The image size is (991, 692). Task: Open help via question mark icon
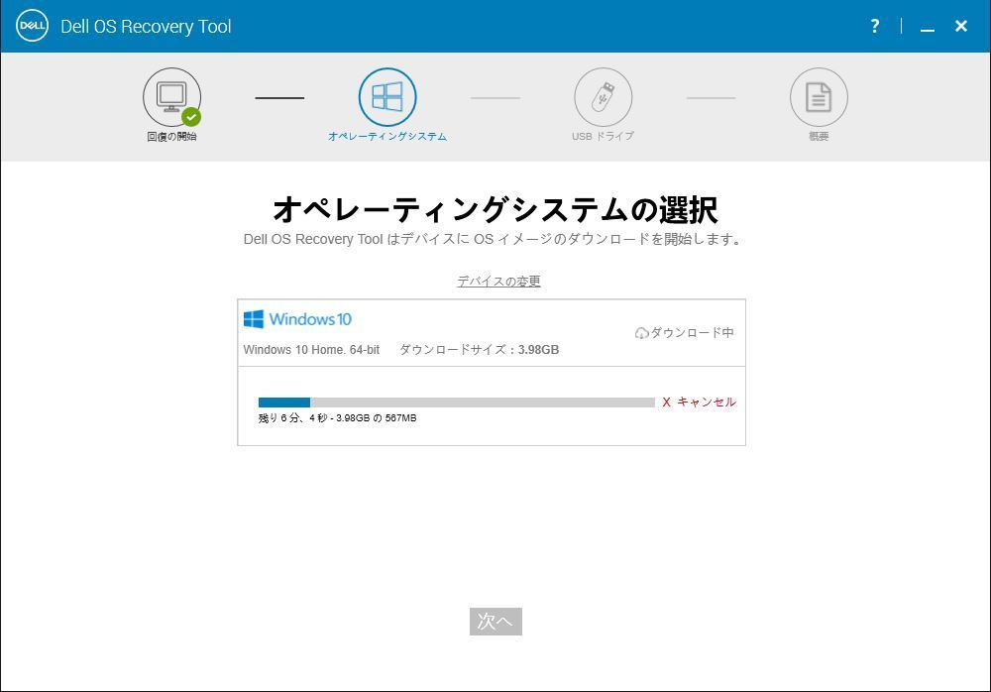coord(875,26)
